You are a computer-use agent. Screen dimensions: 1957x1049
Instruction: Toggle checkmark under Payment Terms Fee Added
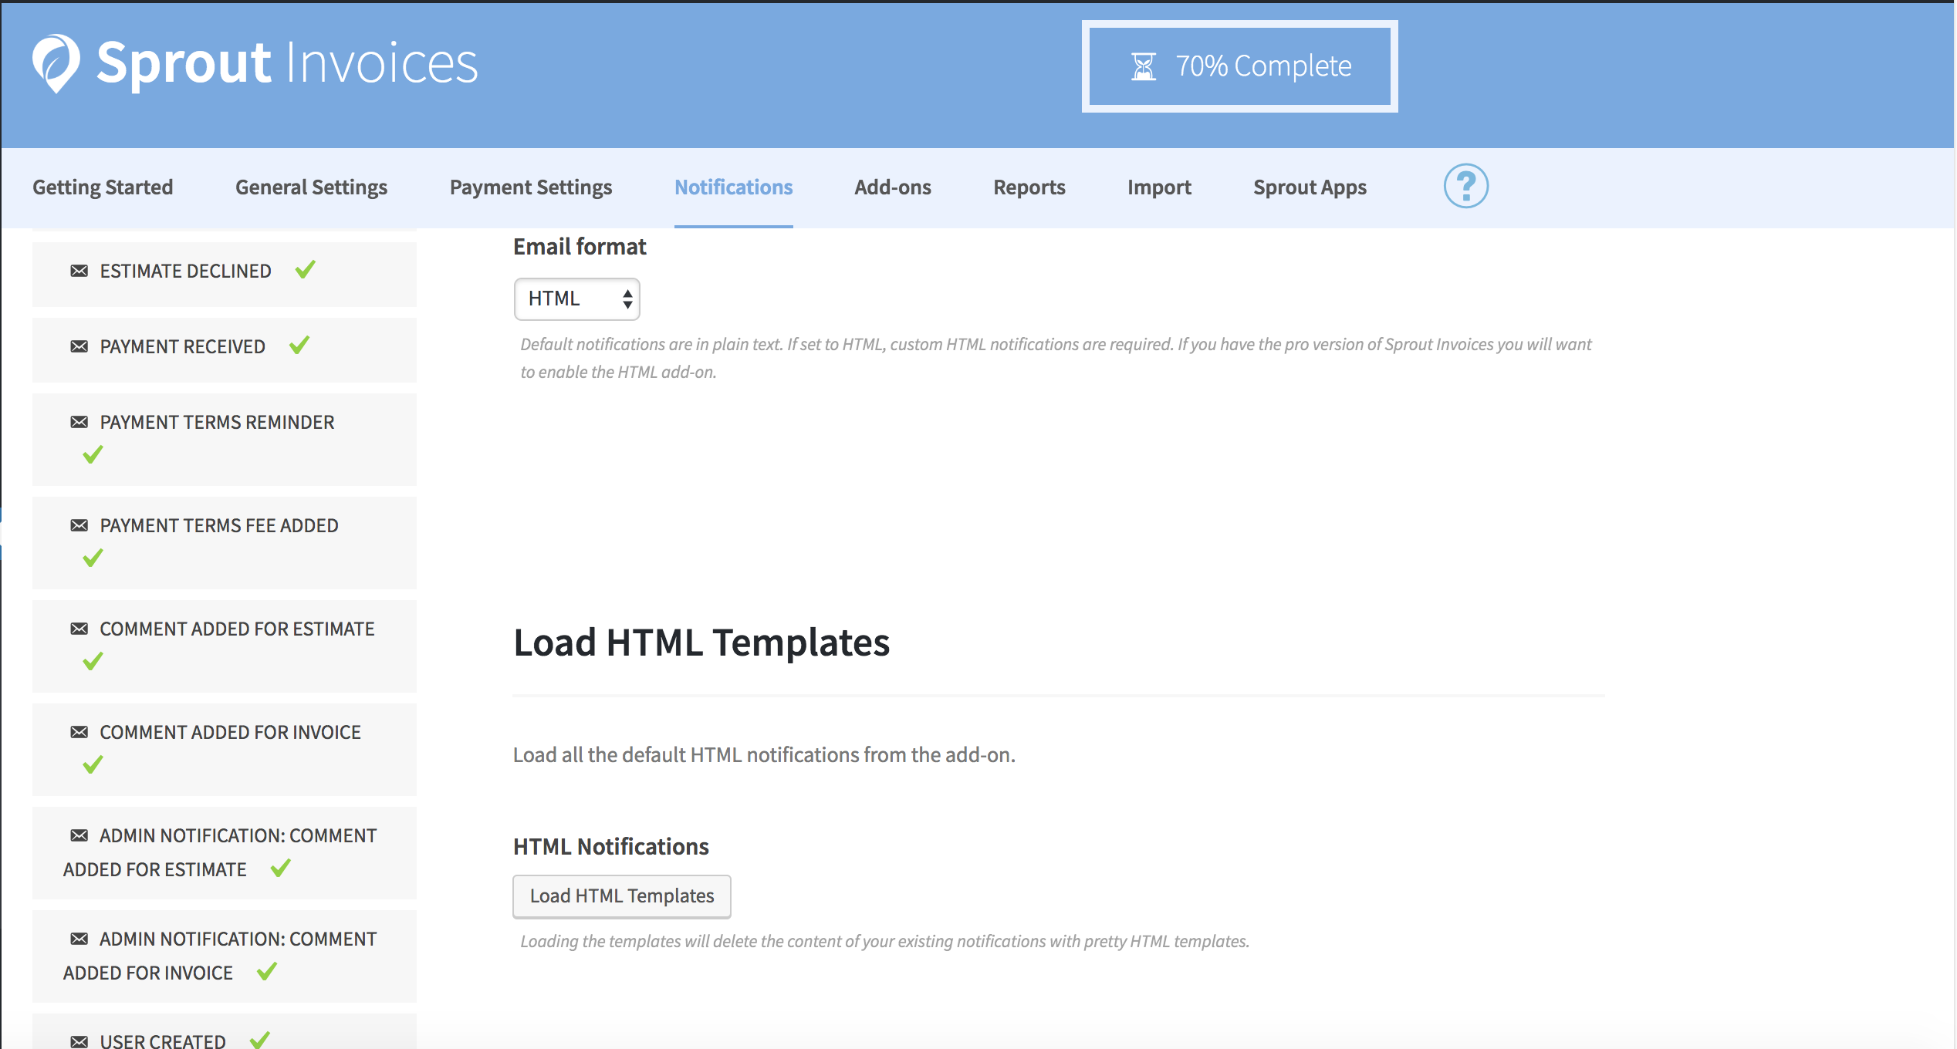tap(93, 558)
